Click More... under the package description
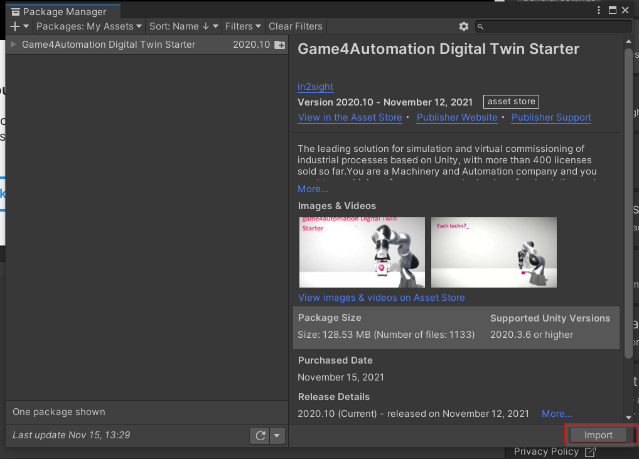The height and width of the screenshot is (459, 639). click(313, 189)
